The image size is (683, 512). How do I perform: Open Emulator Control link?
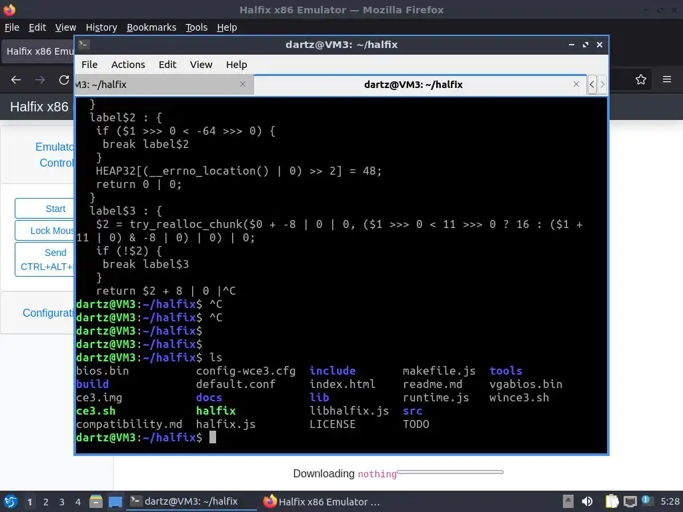tap(55, 155)
